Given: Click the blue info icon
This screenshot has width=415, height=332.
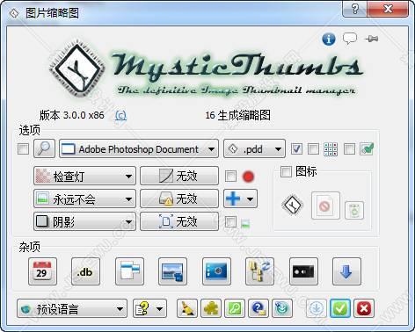Looking at the screenshot, I should coord(329,39).
